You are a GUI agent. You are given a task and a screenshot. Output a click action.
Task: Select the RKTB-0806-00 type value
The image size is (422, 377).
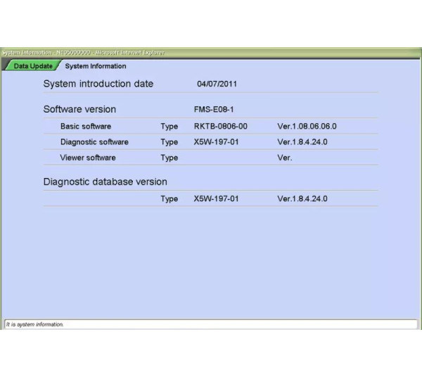(220, 127)
